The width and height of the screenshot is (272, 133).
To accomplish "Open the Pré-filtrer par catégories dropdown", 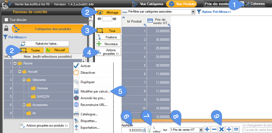I will [x=193, y=12].
